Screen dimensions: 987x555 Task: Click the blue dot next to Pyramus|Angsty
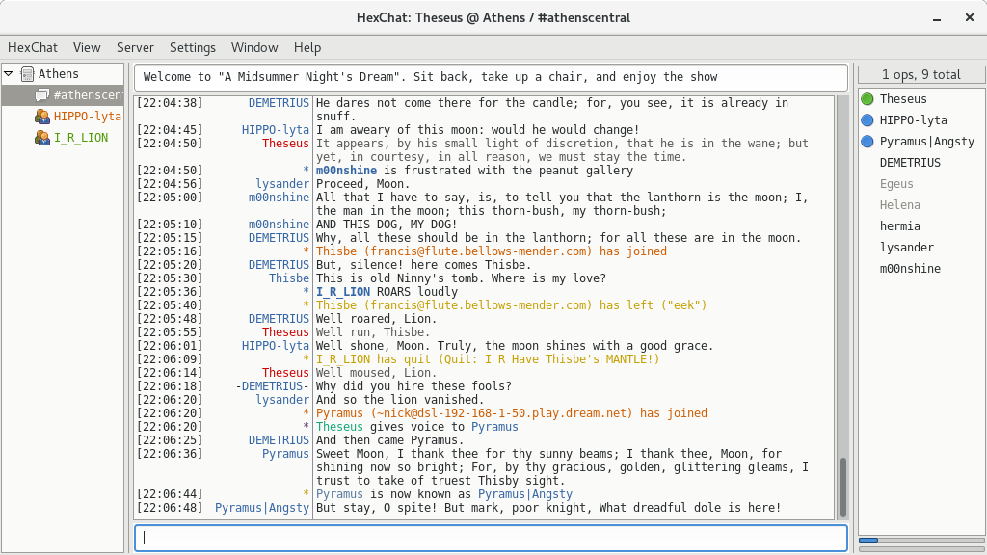coord(867,142)
